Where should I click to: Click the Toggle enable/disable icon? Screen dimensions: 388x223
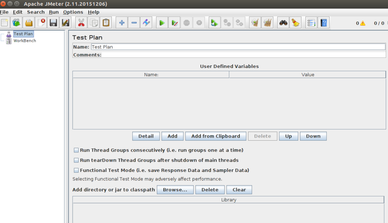[146, 23]
